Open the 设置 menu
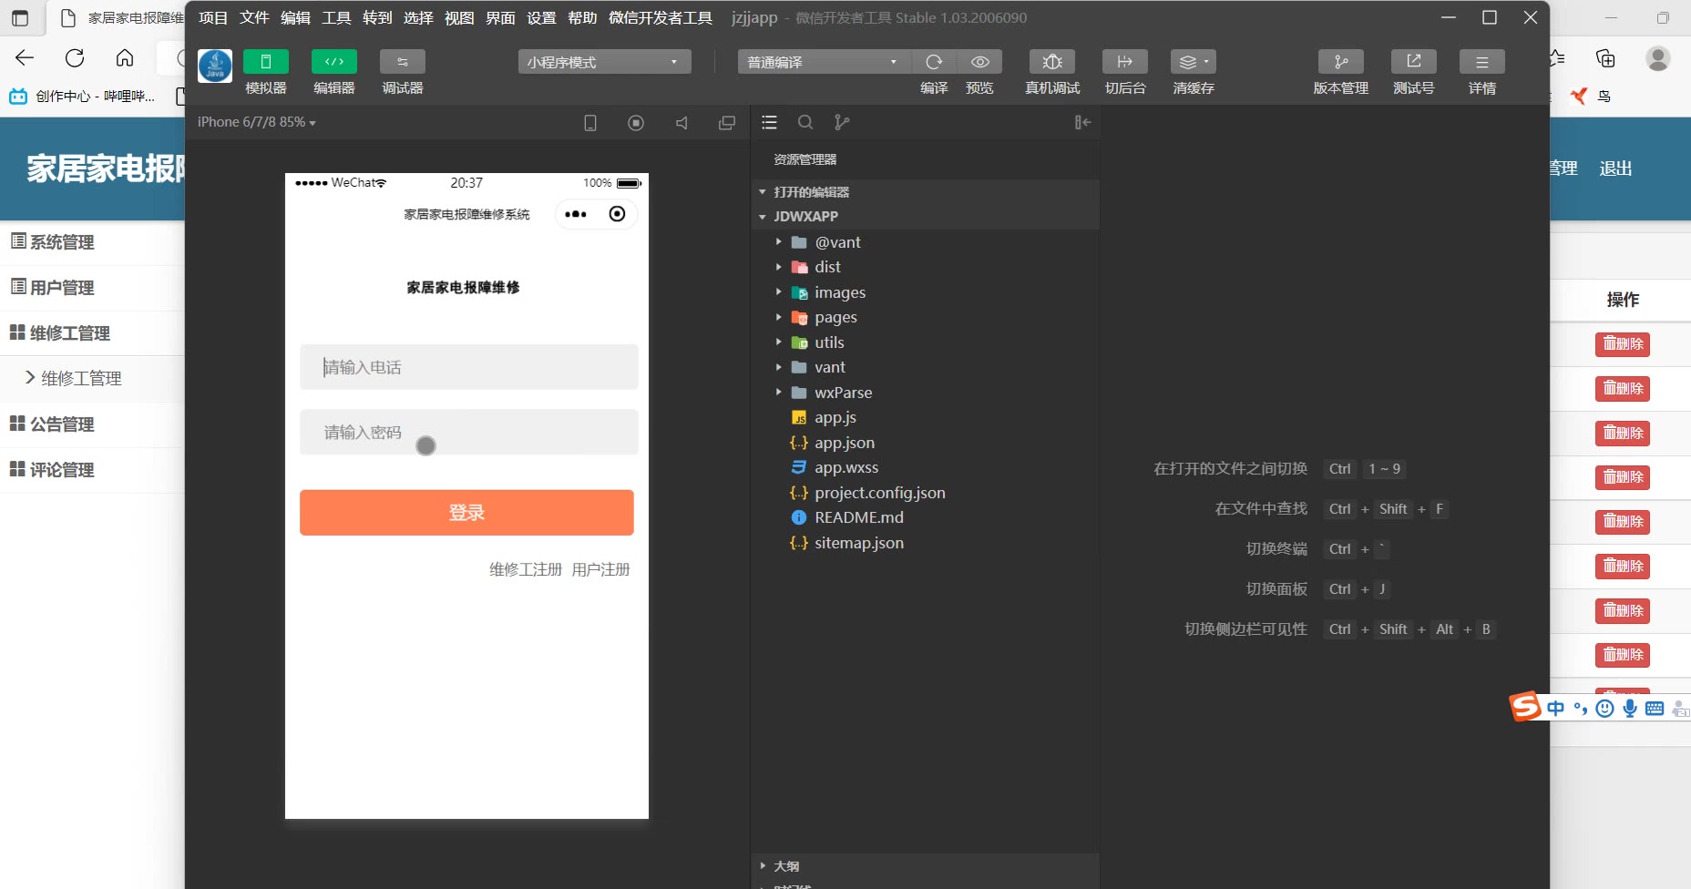 point(541,18)
